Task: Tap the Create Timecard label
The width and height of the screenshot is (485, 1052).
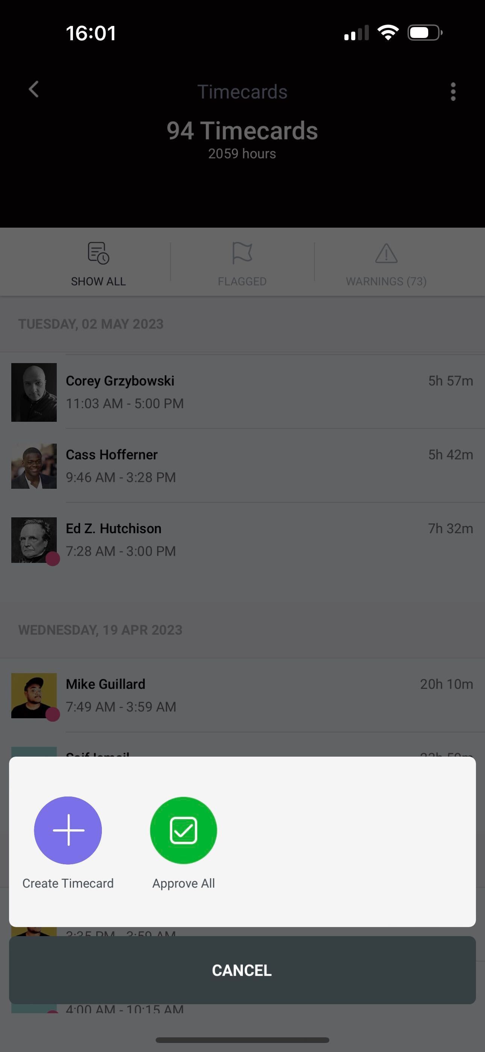Action: click(68, 883)
